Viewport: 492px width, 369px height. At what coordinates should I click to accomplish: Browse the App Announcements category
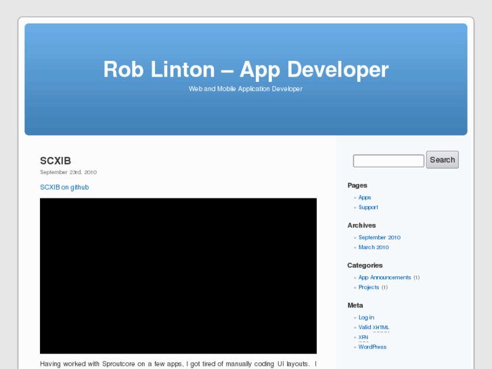coord(384,278)
